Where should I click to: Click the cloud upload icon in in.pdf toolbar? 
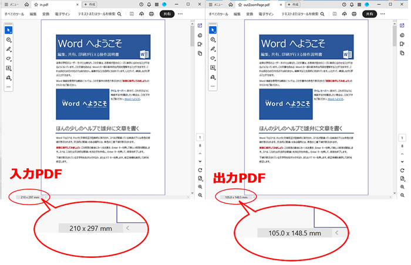point(142,14)
